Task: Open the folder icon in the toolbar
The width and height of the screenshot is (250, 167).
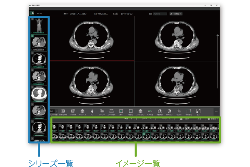Action: (x=102, y=111)
